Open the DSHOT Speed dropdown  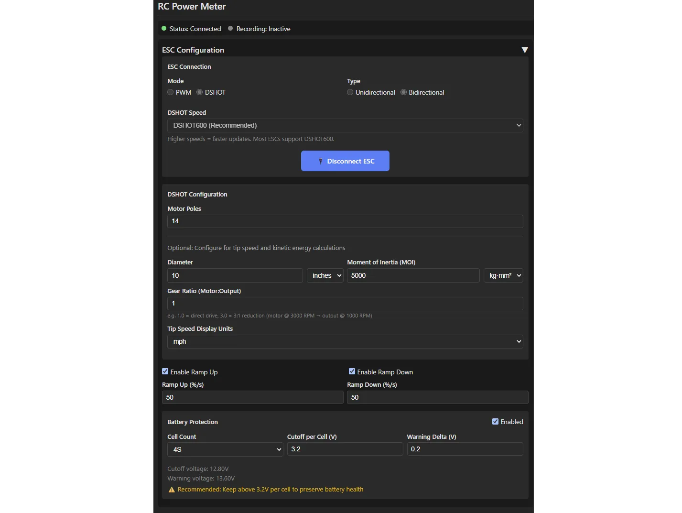(x=345, y=125)
